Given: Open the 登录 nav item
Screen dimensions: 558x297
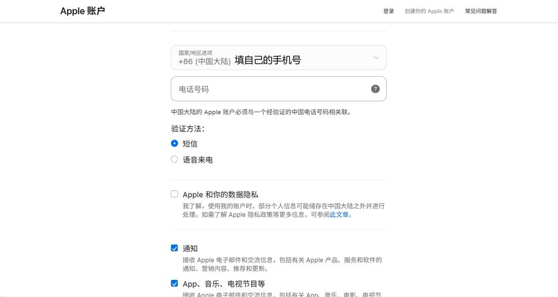Looking at the screenshot, I should (x=388, y=11).
